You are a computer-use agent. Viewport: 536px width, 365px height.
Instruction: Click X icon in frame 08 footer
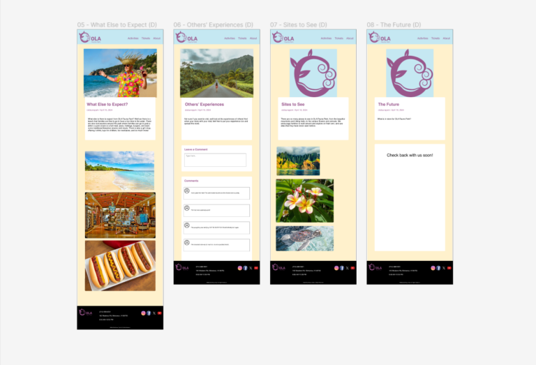[x=444, y=268]
